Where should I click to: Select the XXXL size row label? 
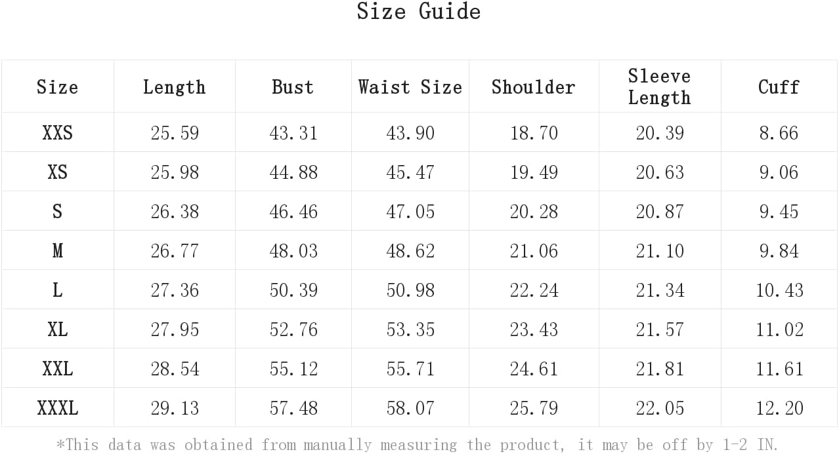[58, 408]
